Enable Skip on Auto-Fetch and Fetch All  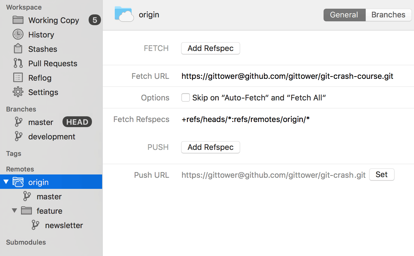pyautogui.click(x=186, y=97)
